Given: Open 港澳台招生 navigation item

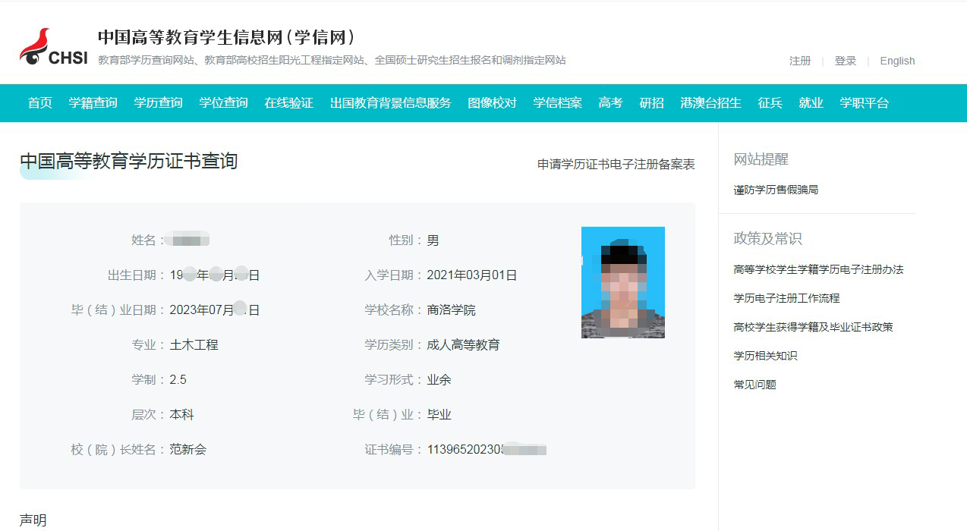Looking at the screenshot, I should [x=710, y=103].
